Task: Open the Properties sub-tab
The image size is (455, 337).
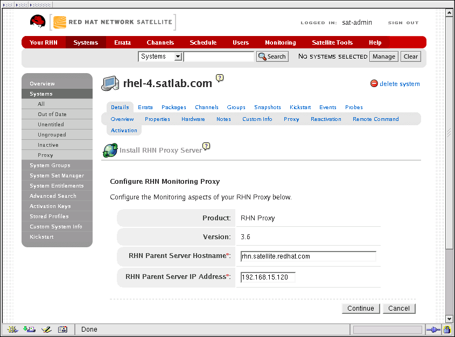Action: point(157,119)
